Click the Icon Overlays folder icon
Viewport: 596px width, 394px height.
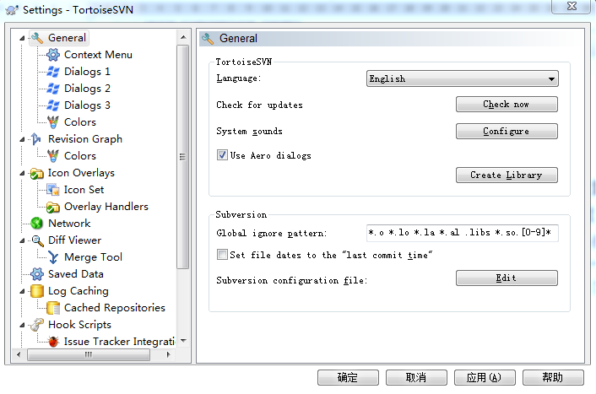tap(36, 173)
